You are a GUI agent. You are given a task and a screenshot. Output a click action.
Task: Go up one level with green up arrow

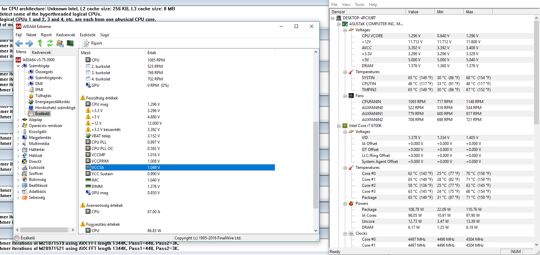(x=40, y=43)
